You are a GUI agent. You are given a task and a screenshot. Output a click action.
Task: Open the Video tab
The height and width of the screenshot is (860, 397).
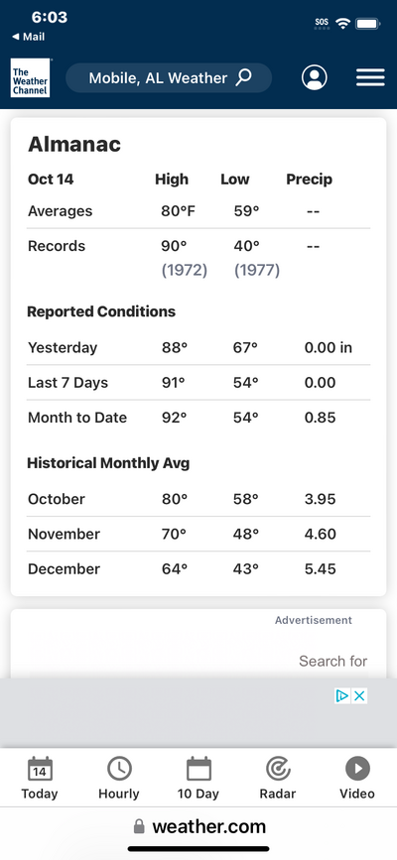357,779
